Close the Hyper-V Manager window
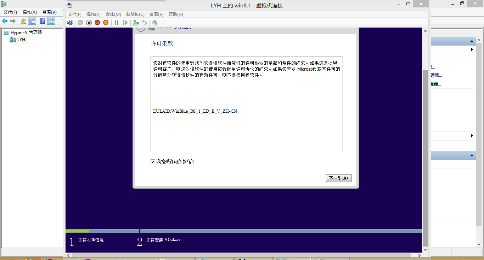Viewport: 484px width, 260px height. coord(475,4)
